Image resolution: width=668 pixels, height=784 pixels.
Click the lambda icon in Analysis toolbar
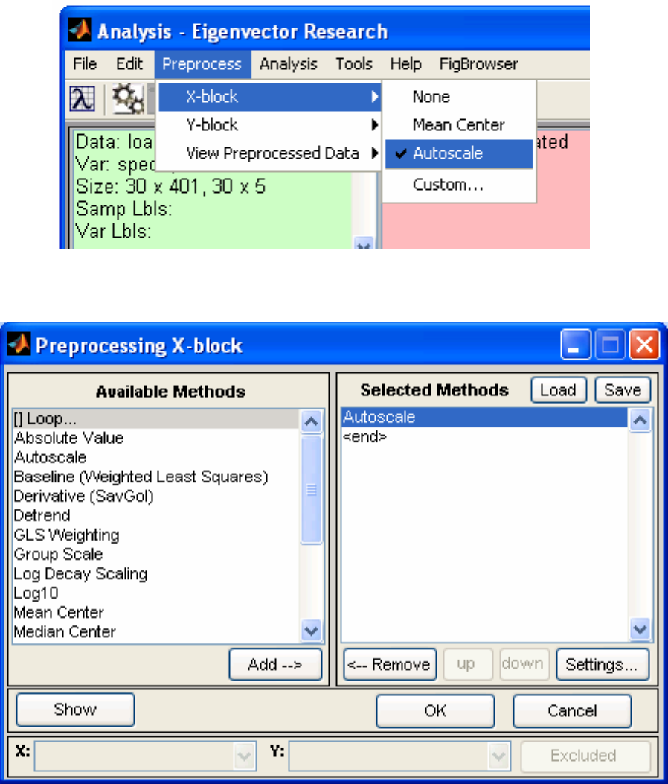[82, 98]
